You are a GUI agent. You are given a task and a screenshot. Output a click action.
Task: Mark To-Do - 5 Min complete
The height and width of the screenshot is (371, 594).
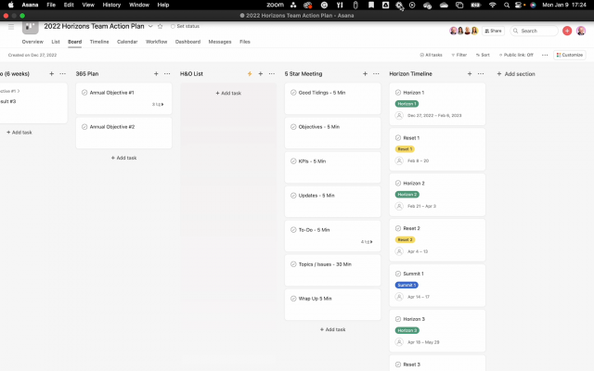coord(293,230)
